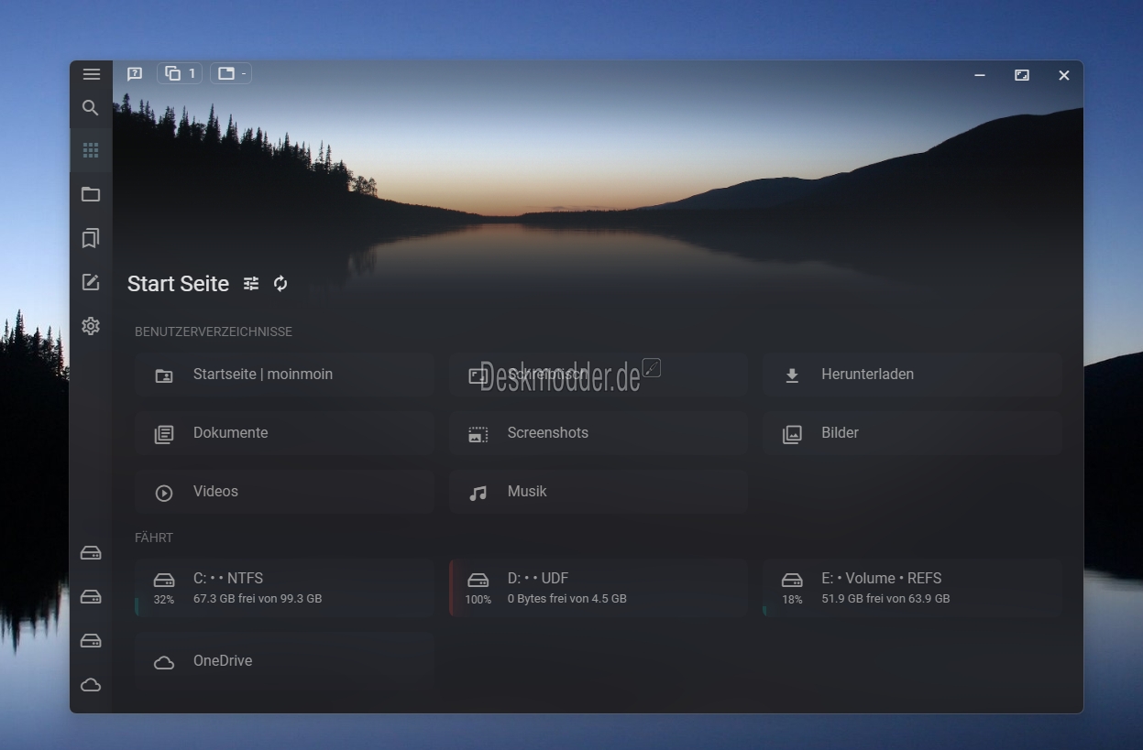Screen dimensions: 1143x750
Task: Click the 32% usage label
Action: (164, 600)
